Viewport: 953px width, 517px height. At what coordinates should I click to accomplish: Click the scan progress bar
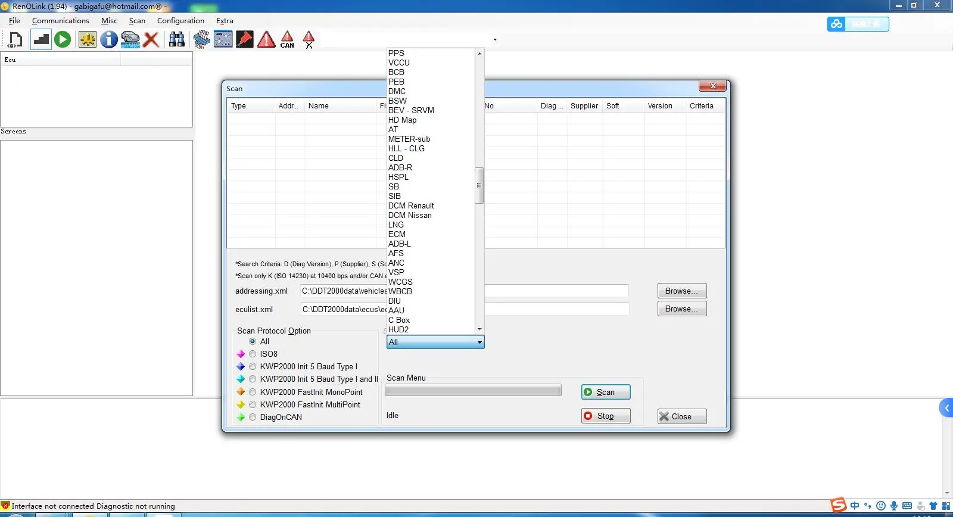click(x=473, y=391)
